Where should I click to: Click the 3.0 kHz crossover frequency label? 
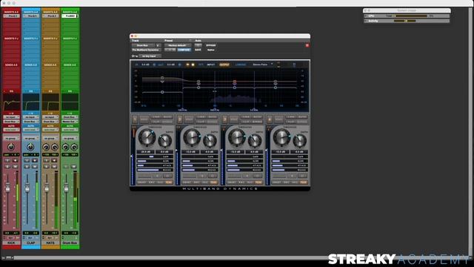(x=254, y=111)
